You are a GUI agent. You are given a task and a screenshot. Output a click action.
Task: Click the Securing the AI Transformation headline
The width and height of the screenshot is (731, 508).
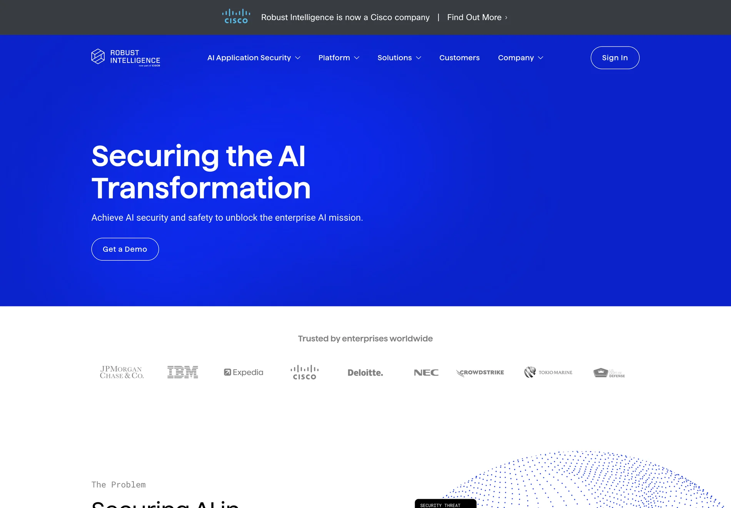pyautogui.click(x=201, y=172)
